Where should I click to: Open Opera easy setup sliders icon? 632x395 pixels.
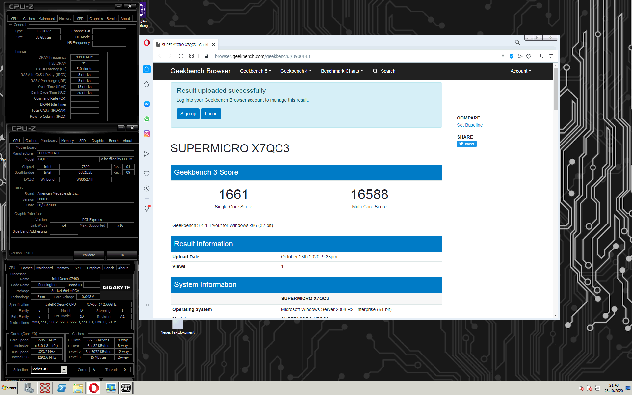[551, 56]
